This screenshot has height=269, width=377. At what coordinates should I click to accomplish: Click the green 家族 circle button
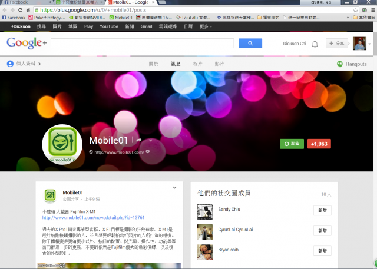tap(292, 144)
